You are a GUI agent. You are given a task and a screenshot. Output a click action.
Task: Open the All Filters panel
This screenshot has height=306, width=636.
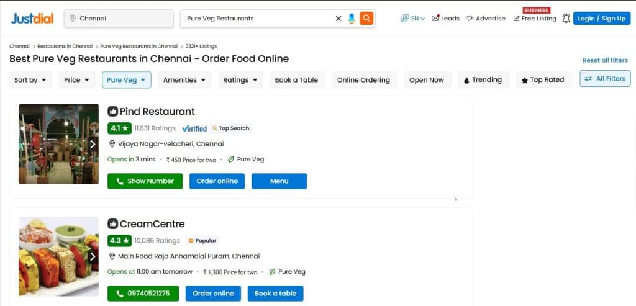click(605, 79)
